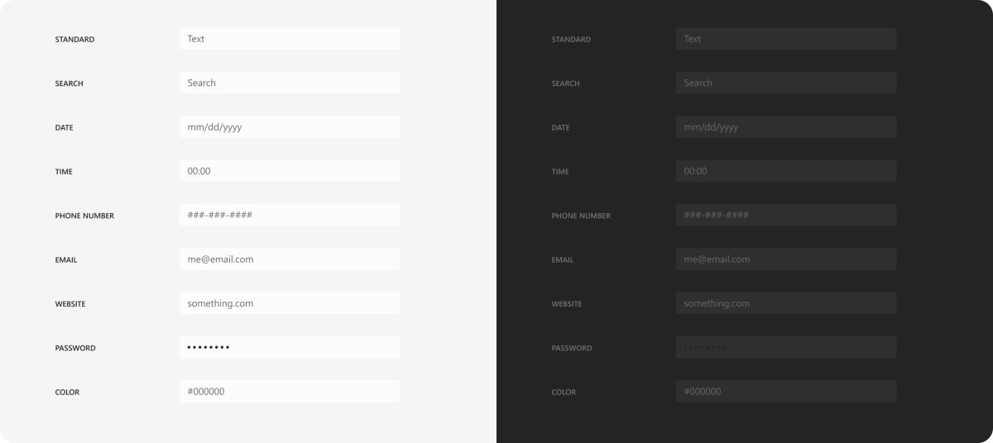Focus the light theme Search input

point(290,83)
